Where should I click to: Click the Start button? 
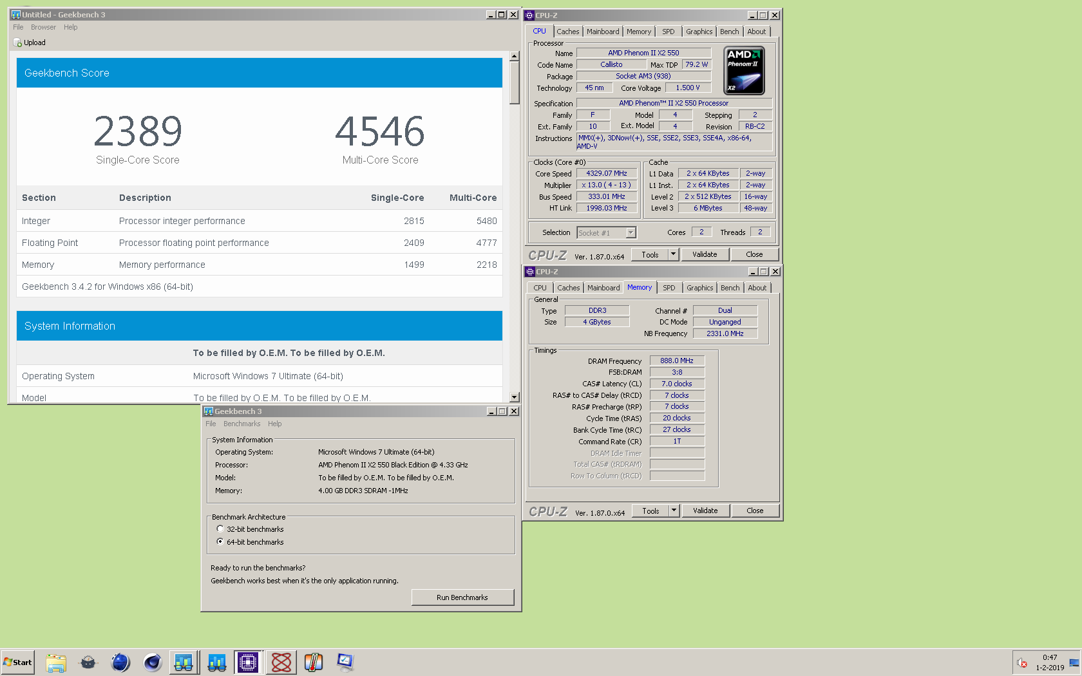(x=17, y=662)
